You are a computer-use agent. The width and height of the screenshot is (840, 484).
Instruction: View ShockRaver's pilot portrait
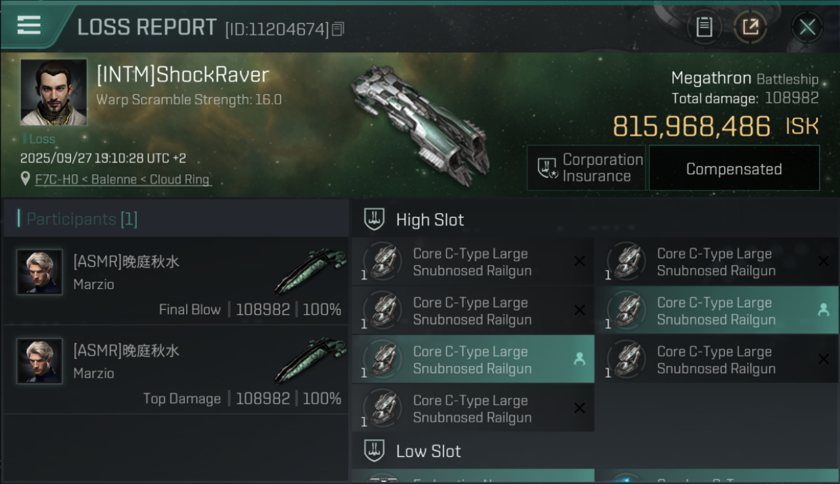[54, 92]
